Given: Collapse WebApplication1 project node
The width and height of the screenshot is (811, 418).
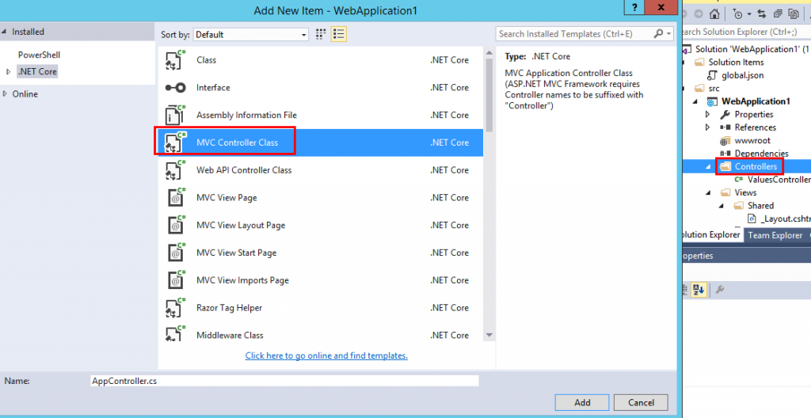Looking at the screenshot, I should (x=695, y=101).
